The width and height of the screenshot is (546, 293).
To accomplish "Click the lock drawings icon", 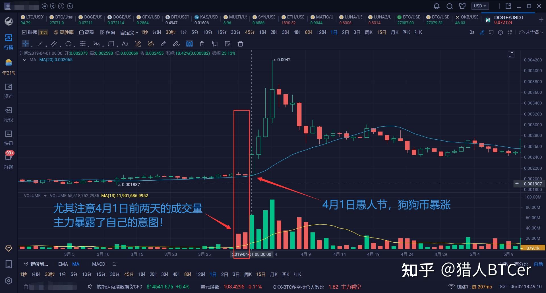I will coord(202,44).
